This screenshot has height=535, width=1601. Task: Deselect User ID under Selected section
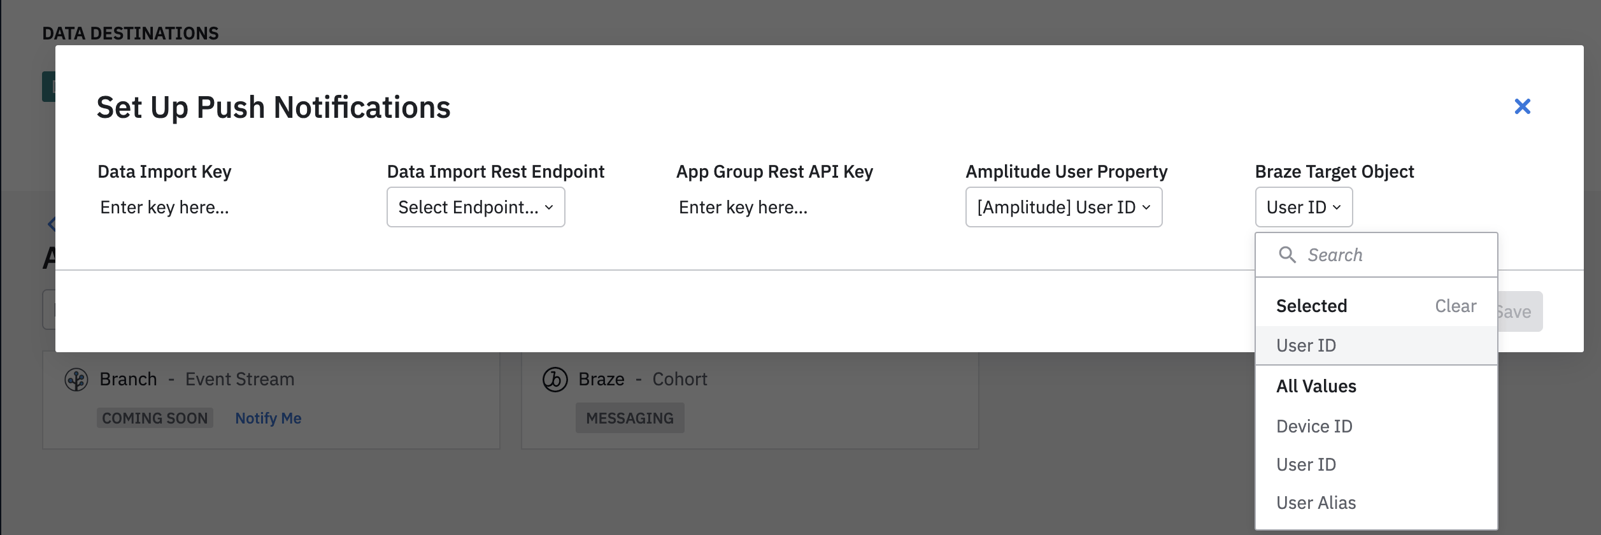[x=1306, y=346]
